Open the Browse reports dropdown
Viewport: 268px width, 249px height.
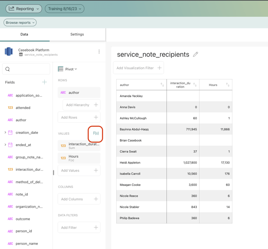[x=20, y=23]
